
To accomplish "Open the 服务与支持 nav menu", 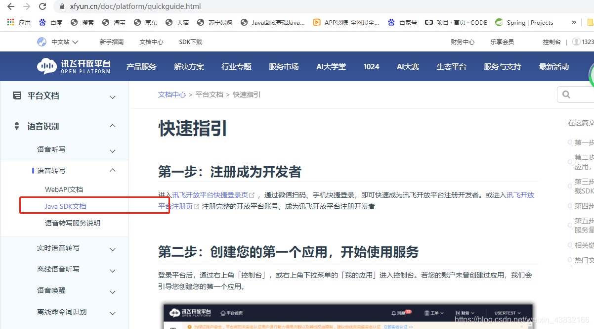I will coord(502,66).
